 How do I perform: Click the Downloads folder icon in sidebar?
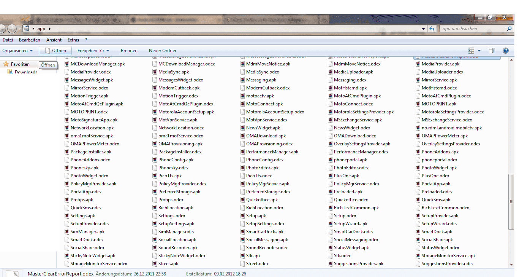coord(10,72)
